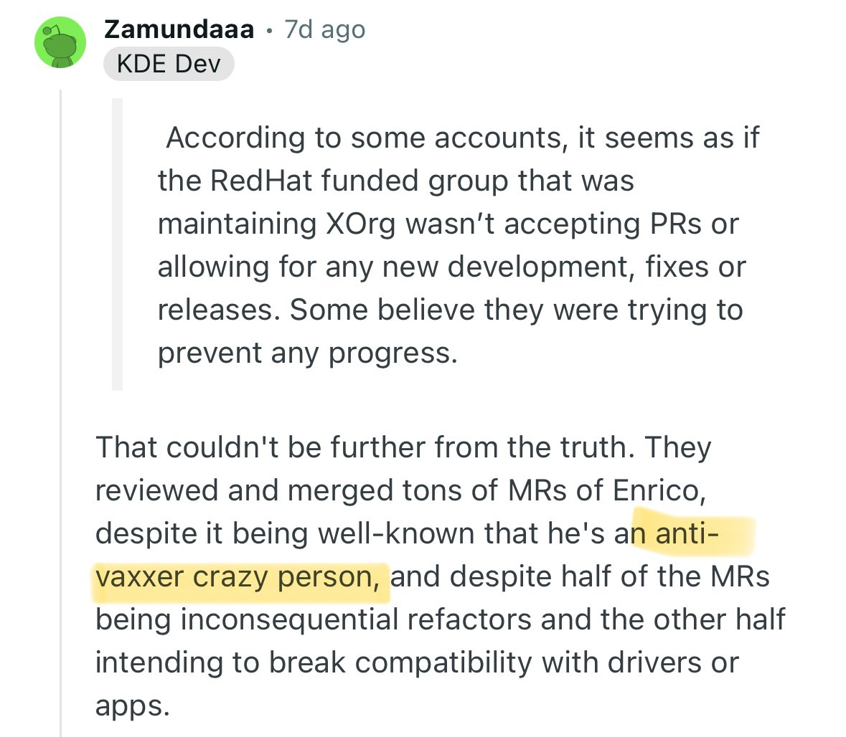
Task: Click the word RedHat in the quote
Action: tap(261, 180)
